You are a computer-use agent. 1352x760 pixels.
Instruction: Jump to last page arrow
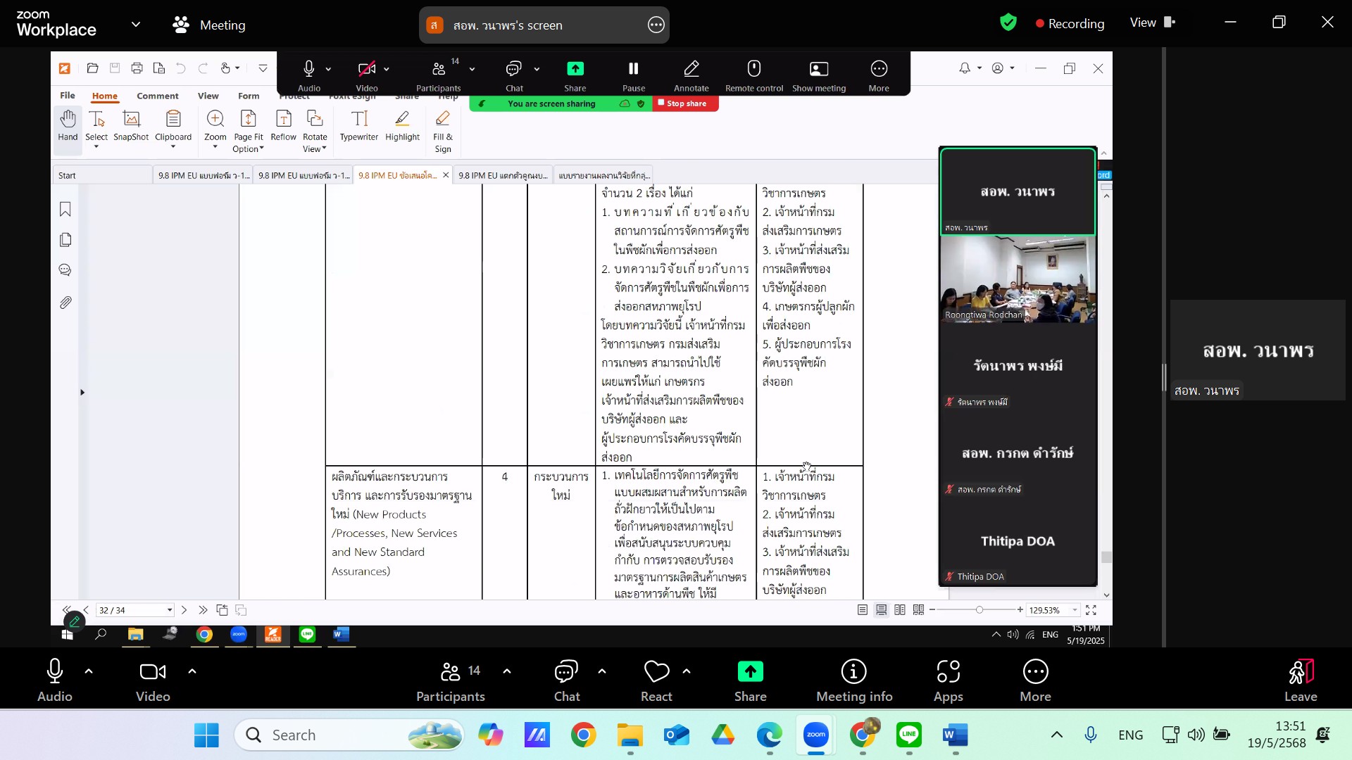[203, 610]
